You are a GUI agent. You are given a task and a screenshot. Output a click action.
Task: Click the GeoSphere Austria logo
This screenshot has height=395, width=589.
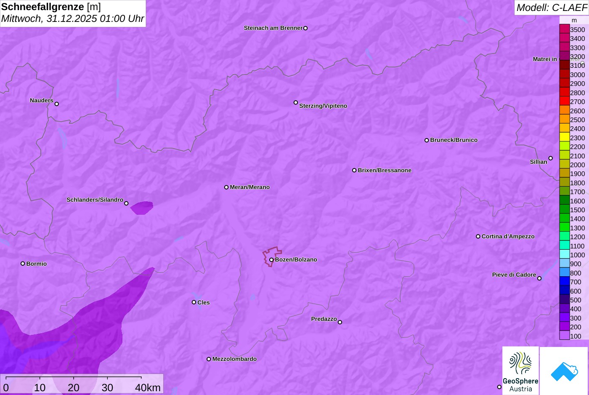[x=520, y=371]
